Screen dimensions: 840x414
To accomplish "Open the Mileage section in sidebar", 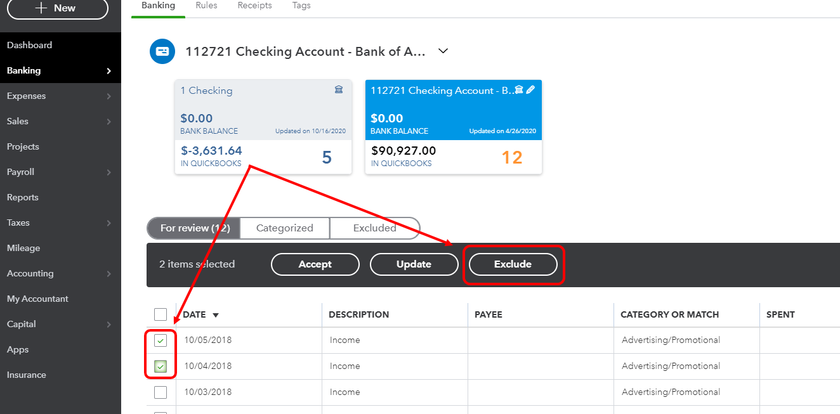I will [x=23, y=248].
